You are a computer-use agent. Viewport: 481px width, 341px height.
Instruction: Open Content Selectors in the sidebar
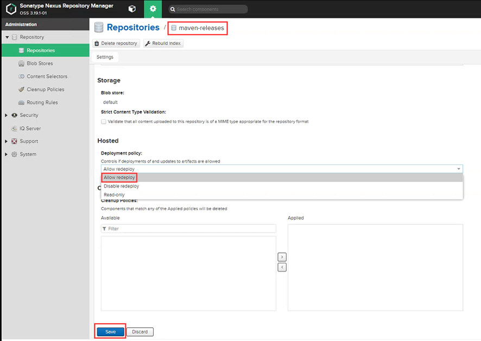pos(46,76)
